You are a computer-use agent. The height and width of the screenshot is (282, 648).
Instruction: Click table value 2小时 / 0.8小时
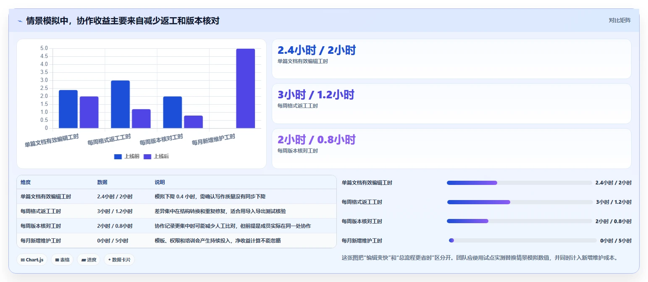click(x=115, y=226)
